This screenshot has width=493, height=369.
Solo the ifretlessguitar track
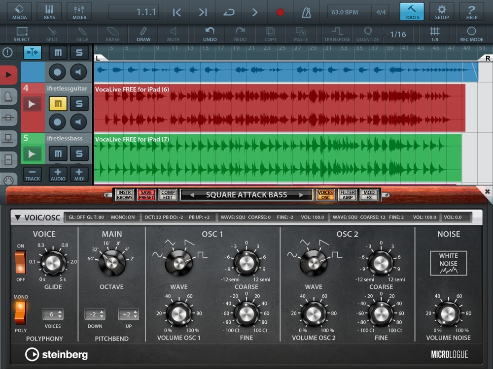pos(79,103)
